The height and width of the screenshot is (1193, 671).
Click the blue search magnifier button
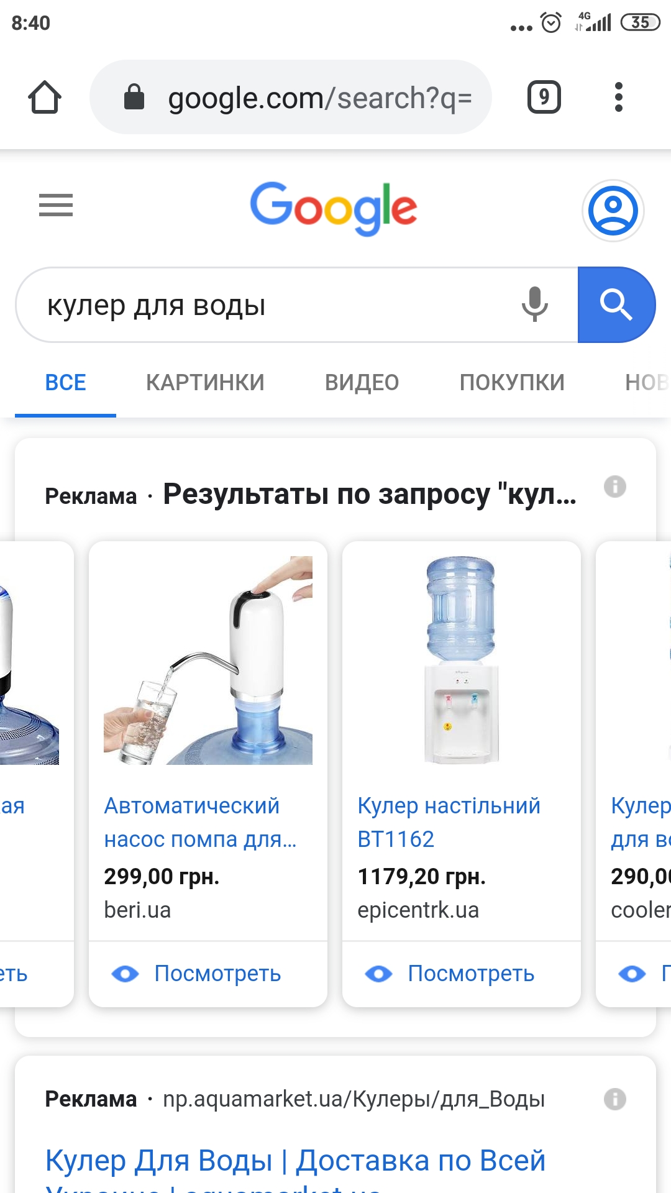616,304
